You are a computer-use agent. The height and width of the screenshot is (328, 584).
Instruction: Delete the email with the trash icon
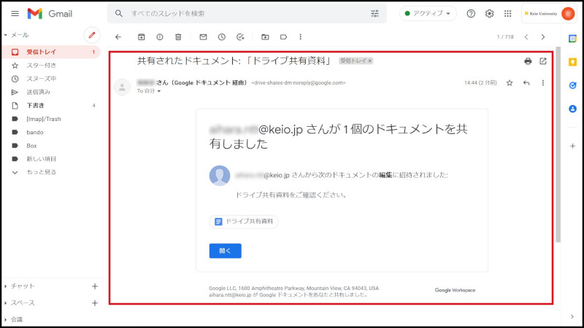pos(178,36)
